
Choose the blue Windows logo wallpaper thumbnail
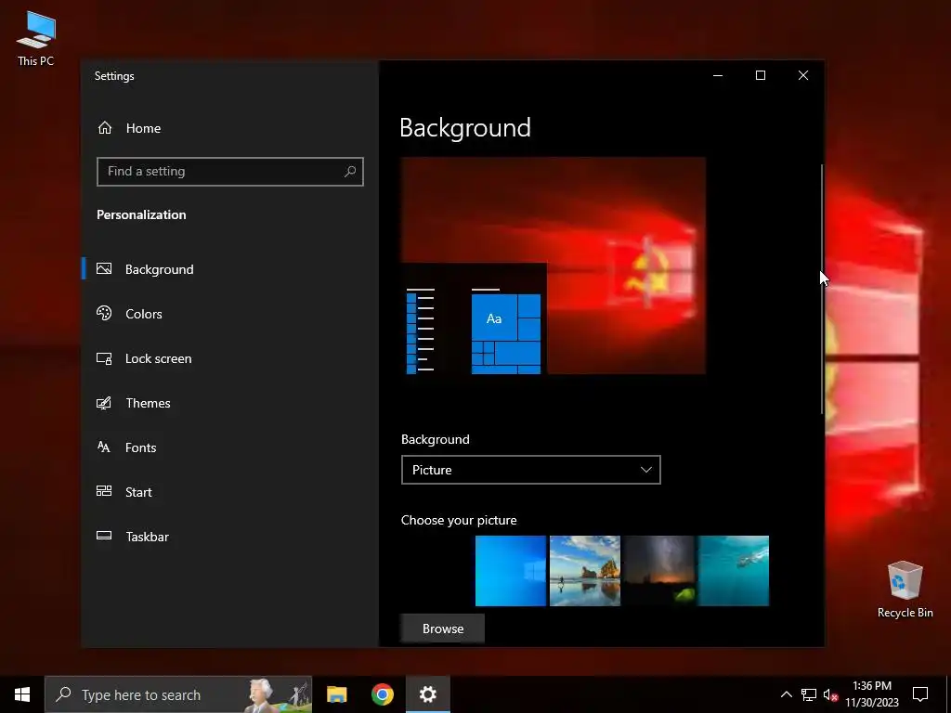point(511,571)
